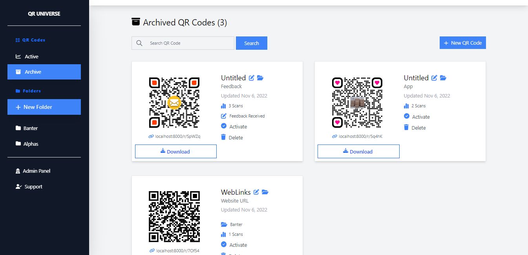Open Feedback Received entries

click(243, 116)
